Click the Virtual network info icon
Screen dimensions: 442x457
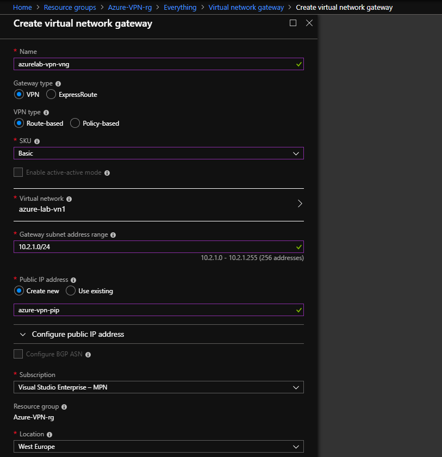[x=69, y=199]
